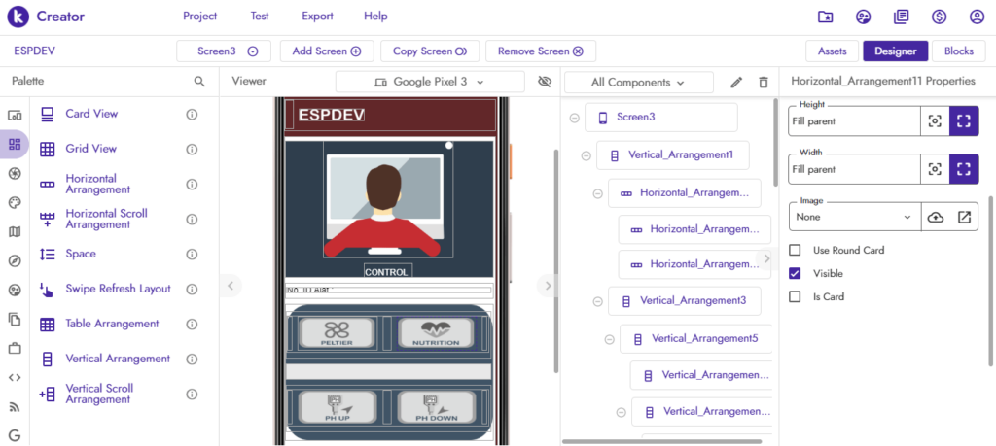Open the Google Pixel 3 device dropdown
Screen dimensions: 996x446
429,82
